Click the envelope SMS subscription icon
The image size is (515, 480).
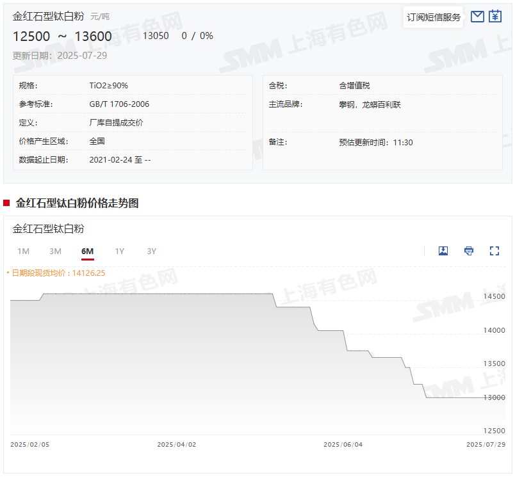coord(477,17)
